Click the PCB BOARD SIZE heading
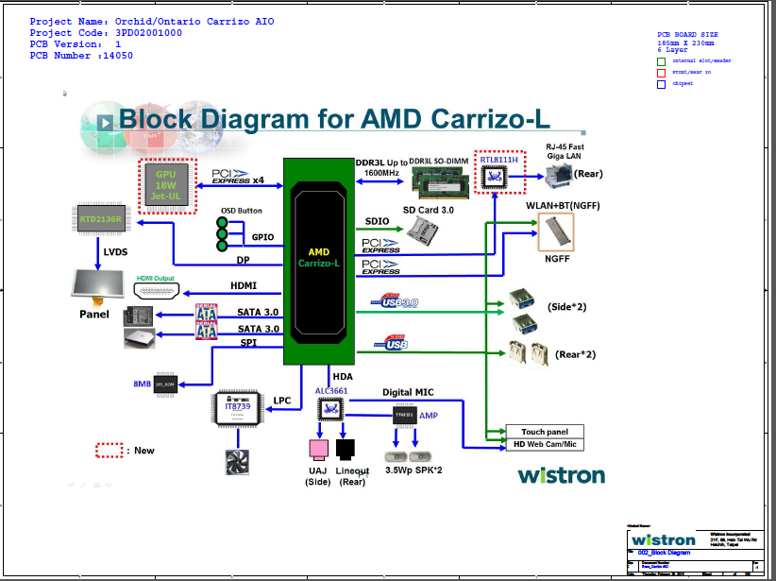776x581 pixels. coord(687,35)
